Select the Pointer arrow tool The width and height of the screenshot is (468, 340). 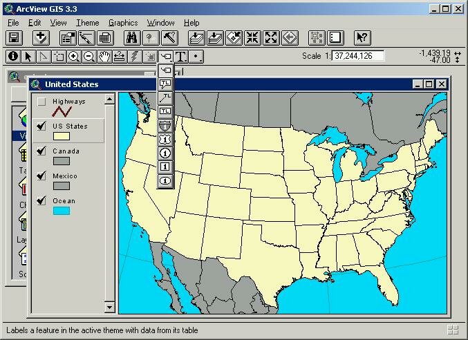(28, 57)
